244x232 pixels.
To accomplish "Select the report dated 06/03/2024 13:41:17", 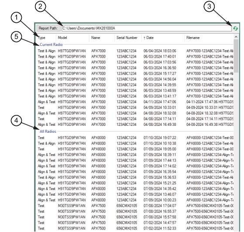I will [x=135, y=96].
